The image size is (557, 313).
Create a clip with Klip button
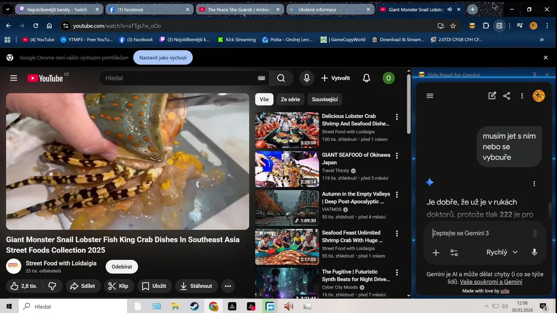point(118,286)
